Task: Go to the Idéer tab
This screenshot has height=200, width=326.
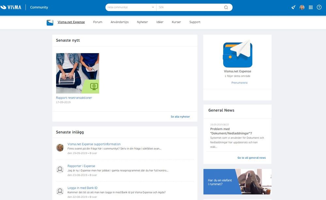Action: coord(160,22)
